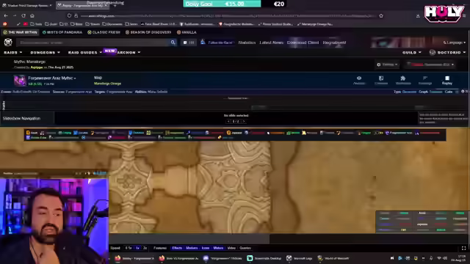470x264 pixels.
Task: Expand the RAID GUIDES menu
Action: pos(85,52)
